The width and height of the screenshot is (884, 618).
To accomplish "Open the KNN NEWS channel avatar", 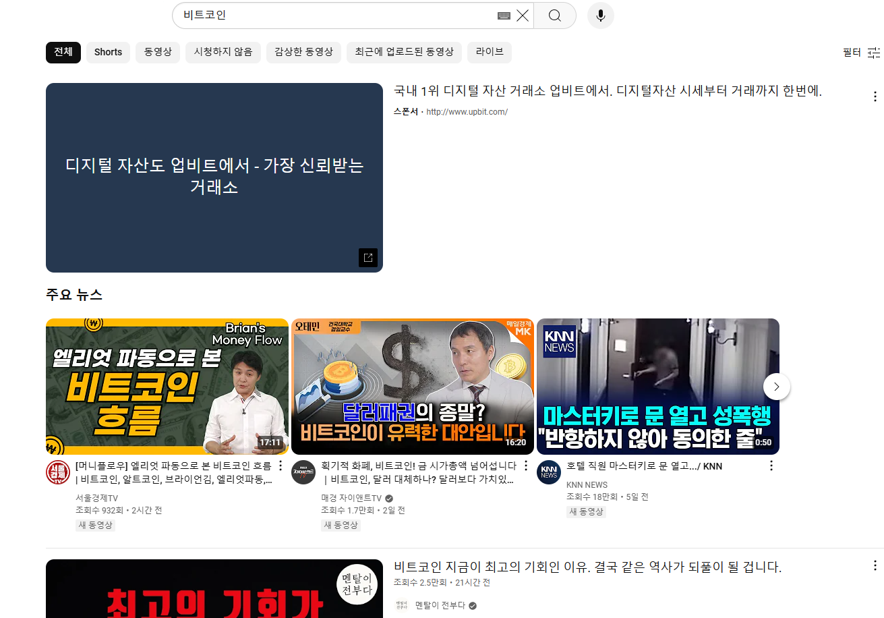I will pos(549,473).
